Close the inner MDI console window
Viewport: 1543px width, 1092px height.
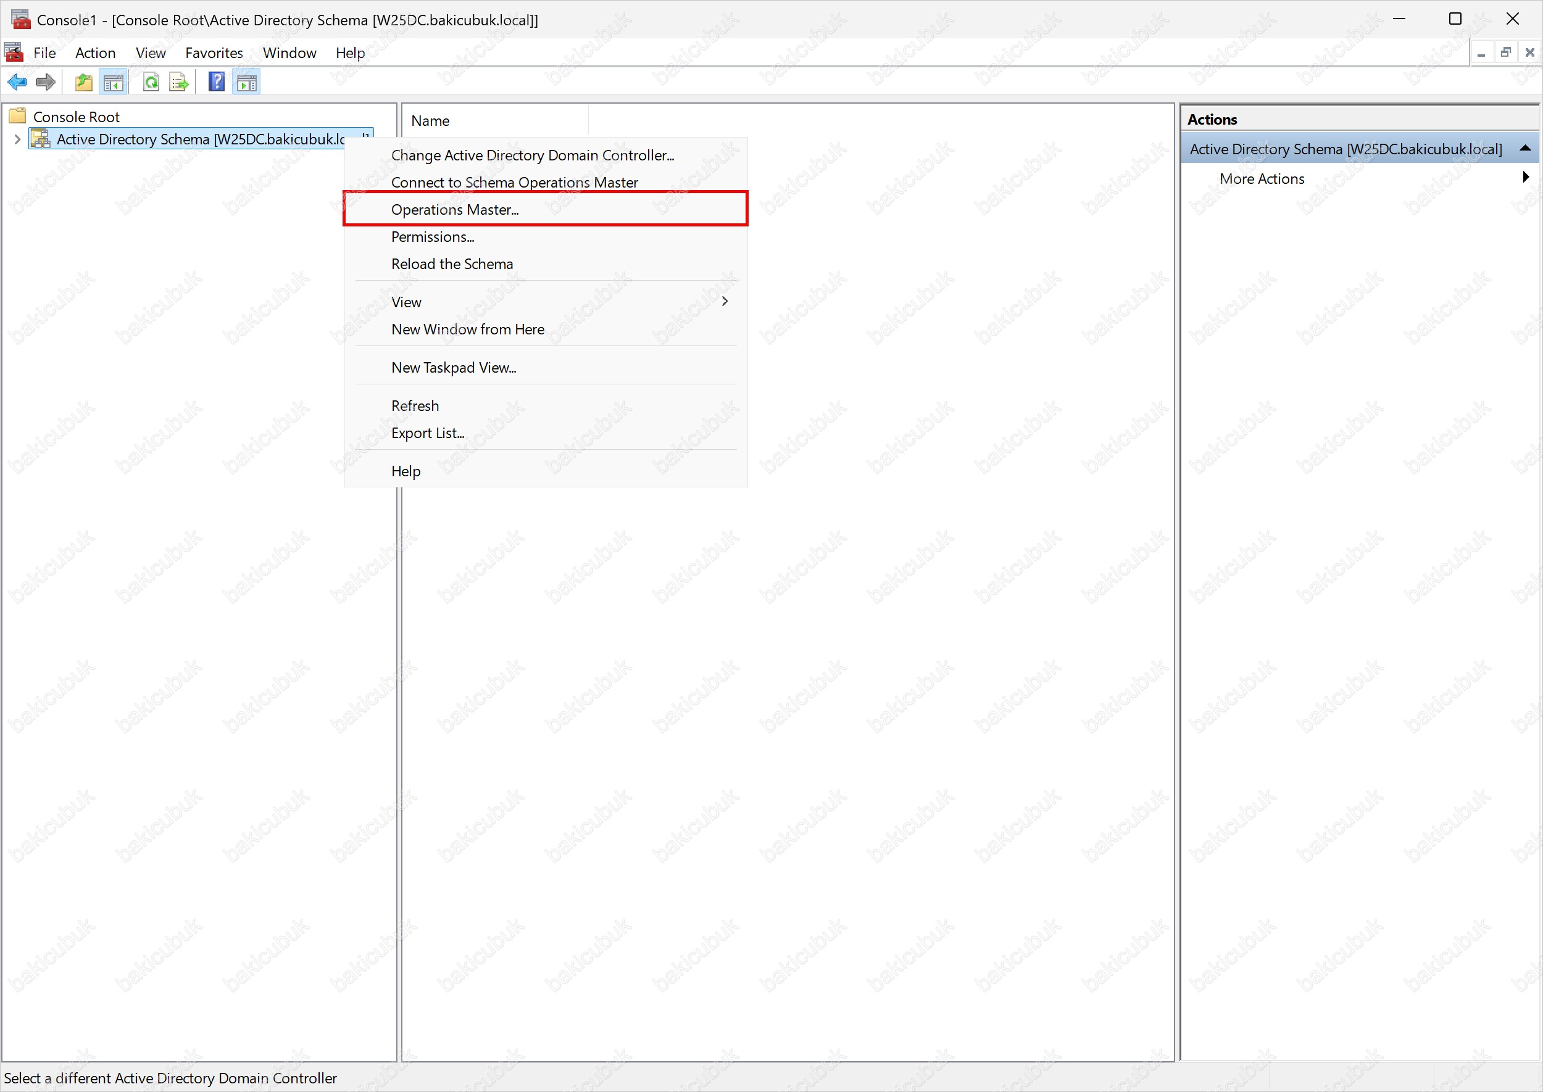(x=1530, y=52)
